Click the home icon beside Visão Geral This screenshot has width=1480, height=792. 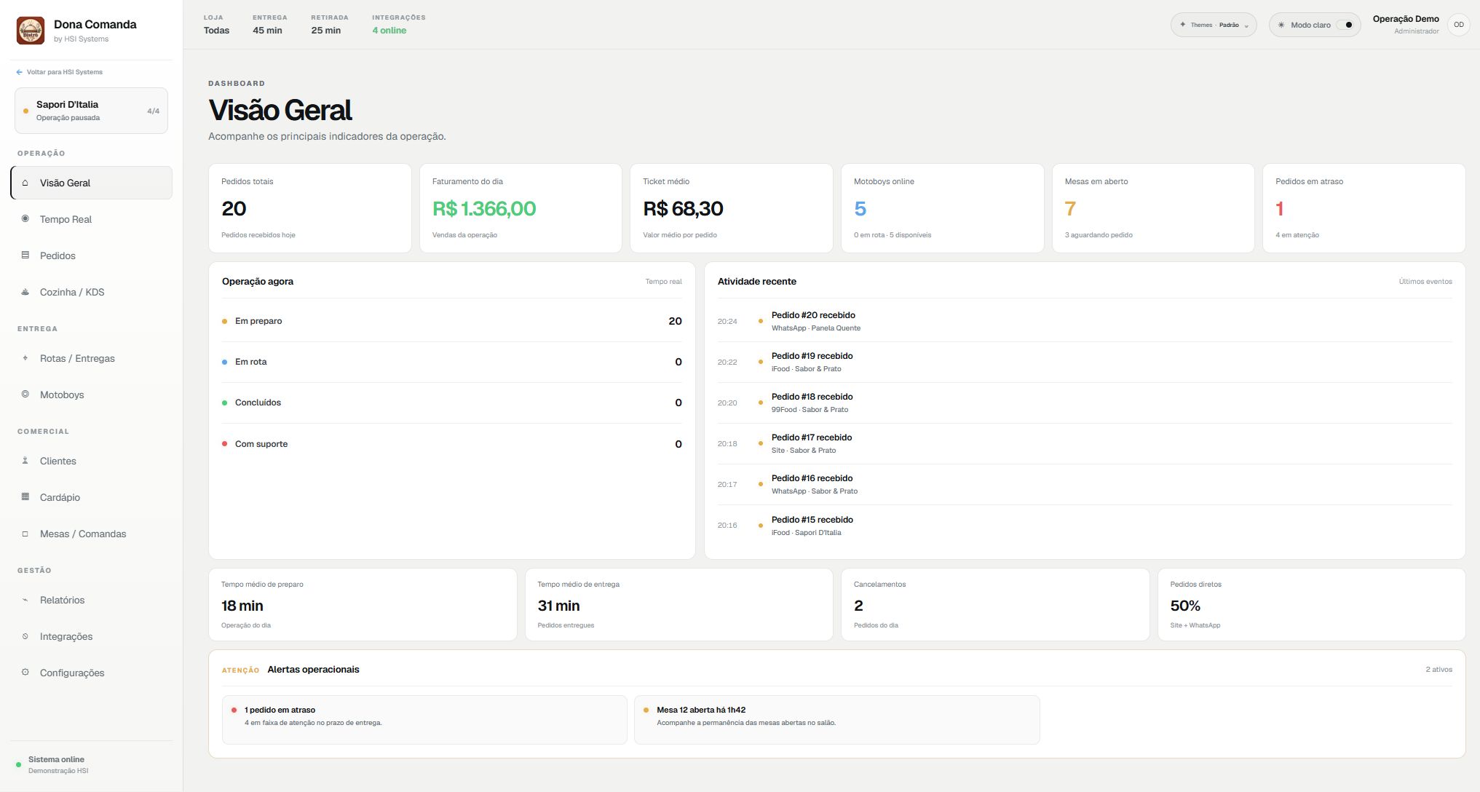[x=25, y=183]
